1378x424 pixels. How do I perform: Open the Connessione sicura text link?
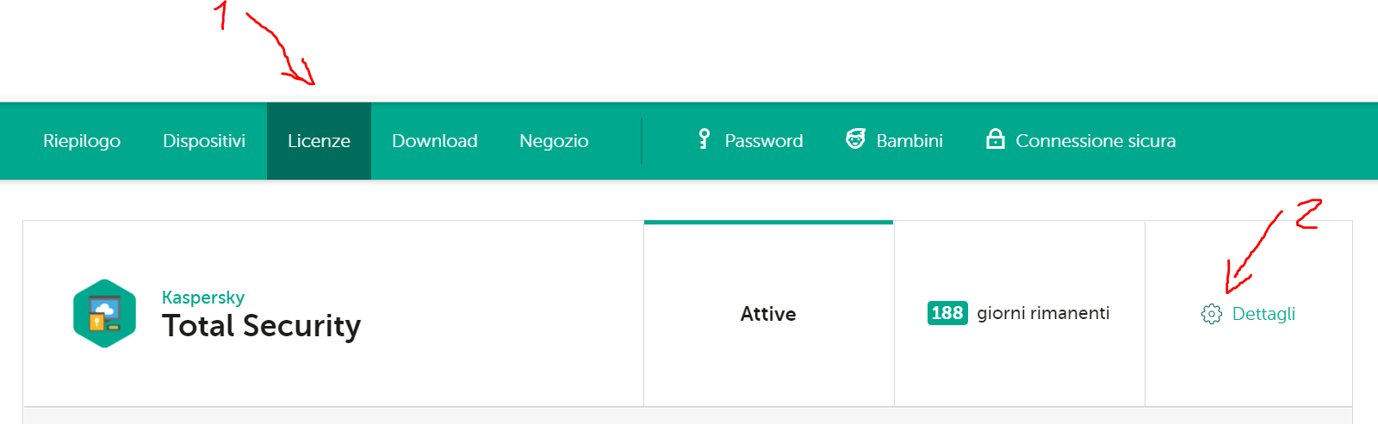[x=1096, y=141]
